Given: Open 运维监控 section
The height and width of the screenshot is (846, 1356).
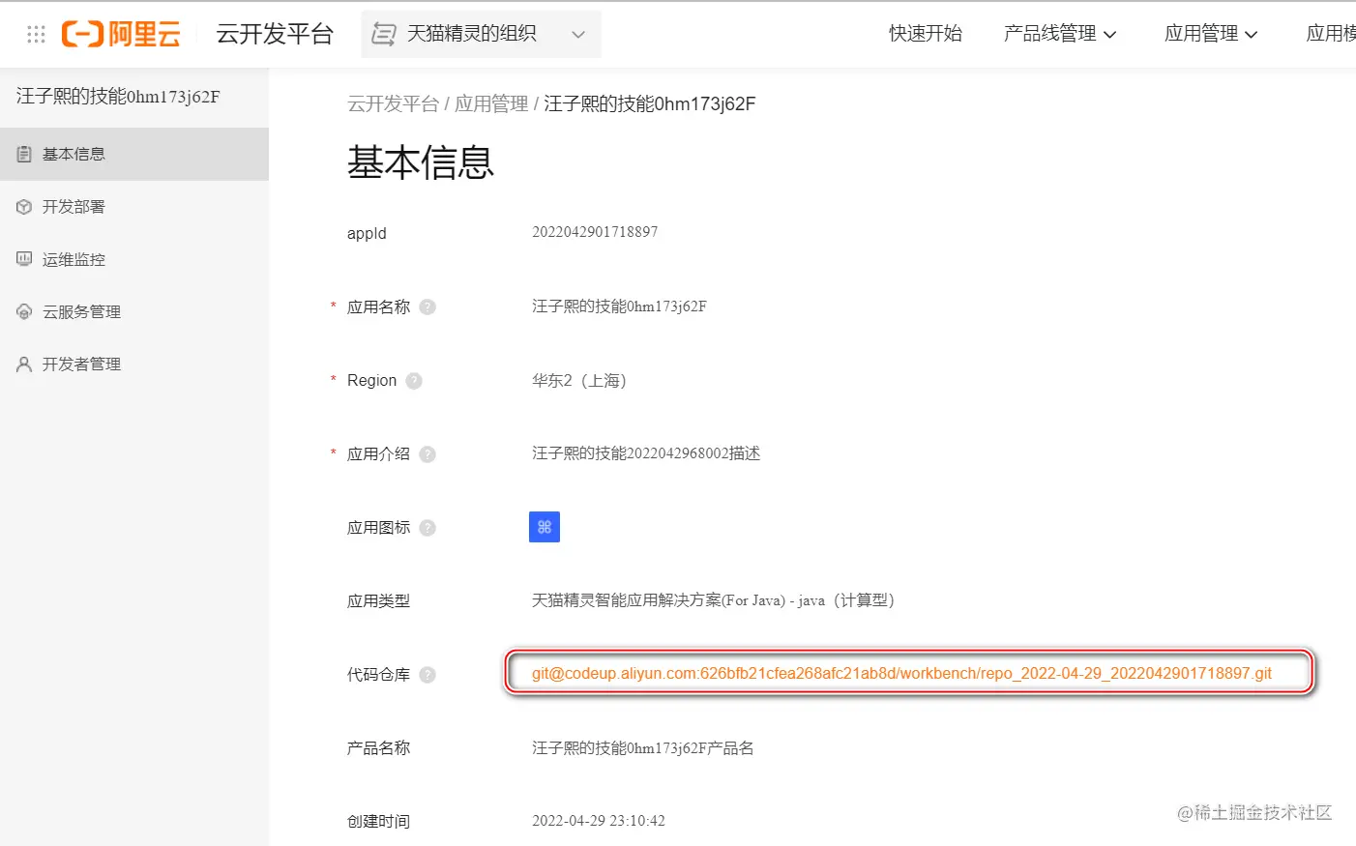Looking at the screenshot, I should [134, 259].
